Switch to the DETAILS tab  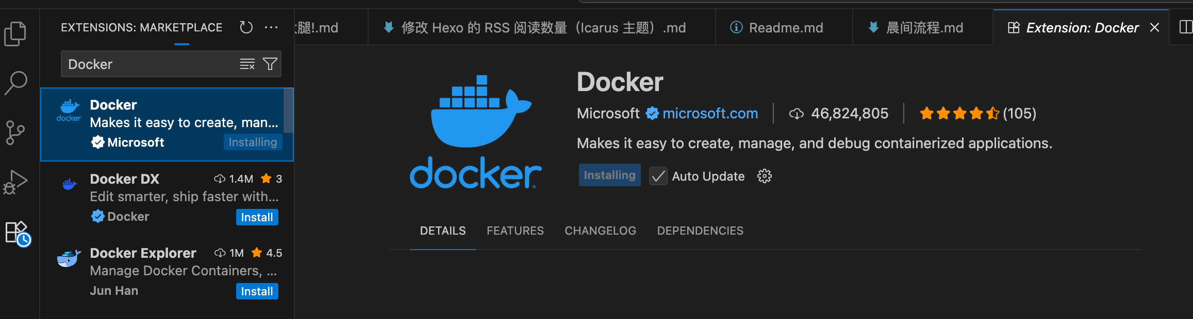pyautogui.click(x=443, y=231)
